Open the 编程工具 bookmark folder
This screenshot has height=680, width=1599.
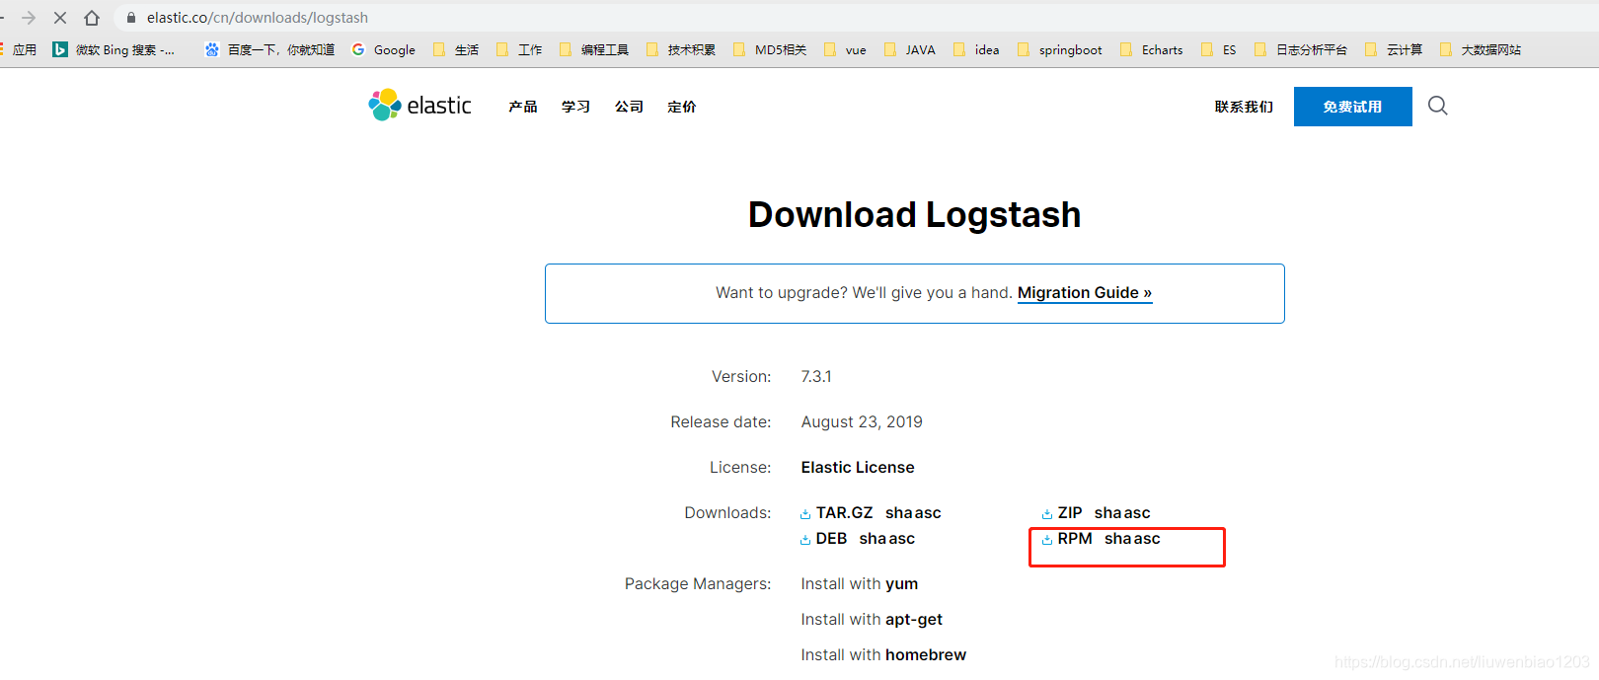pyautogui.click(x=594, y=49)
